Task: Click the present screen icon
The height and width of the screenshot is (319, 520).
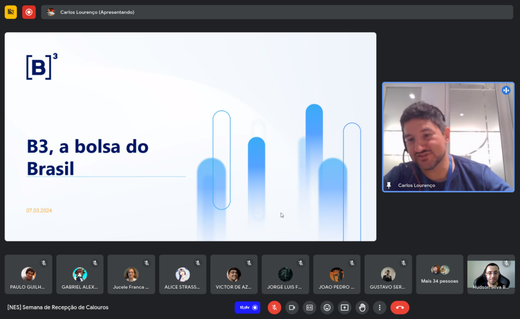Action: pyautogui.click(x=345, y=307)
